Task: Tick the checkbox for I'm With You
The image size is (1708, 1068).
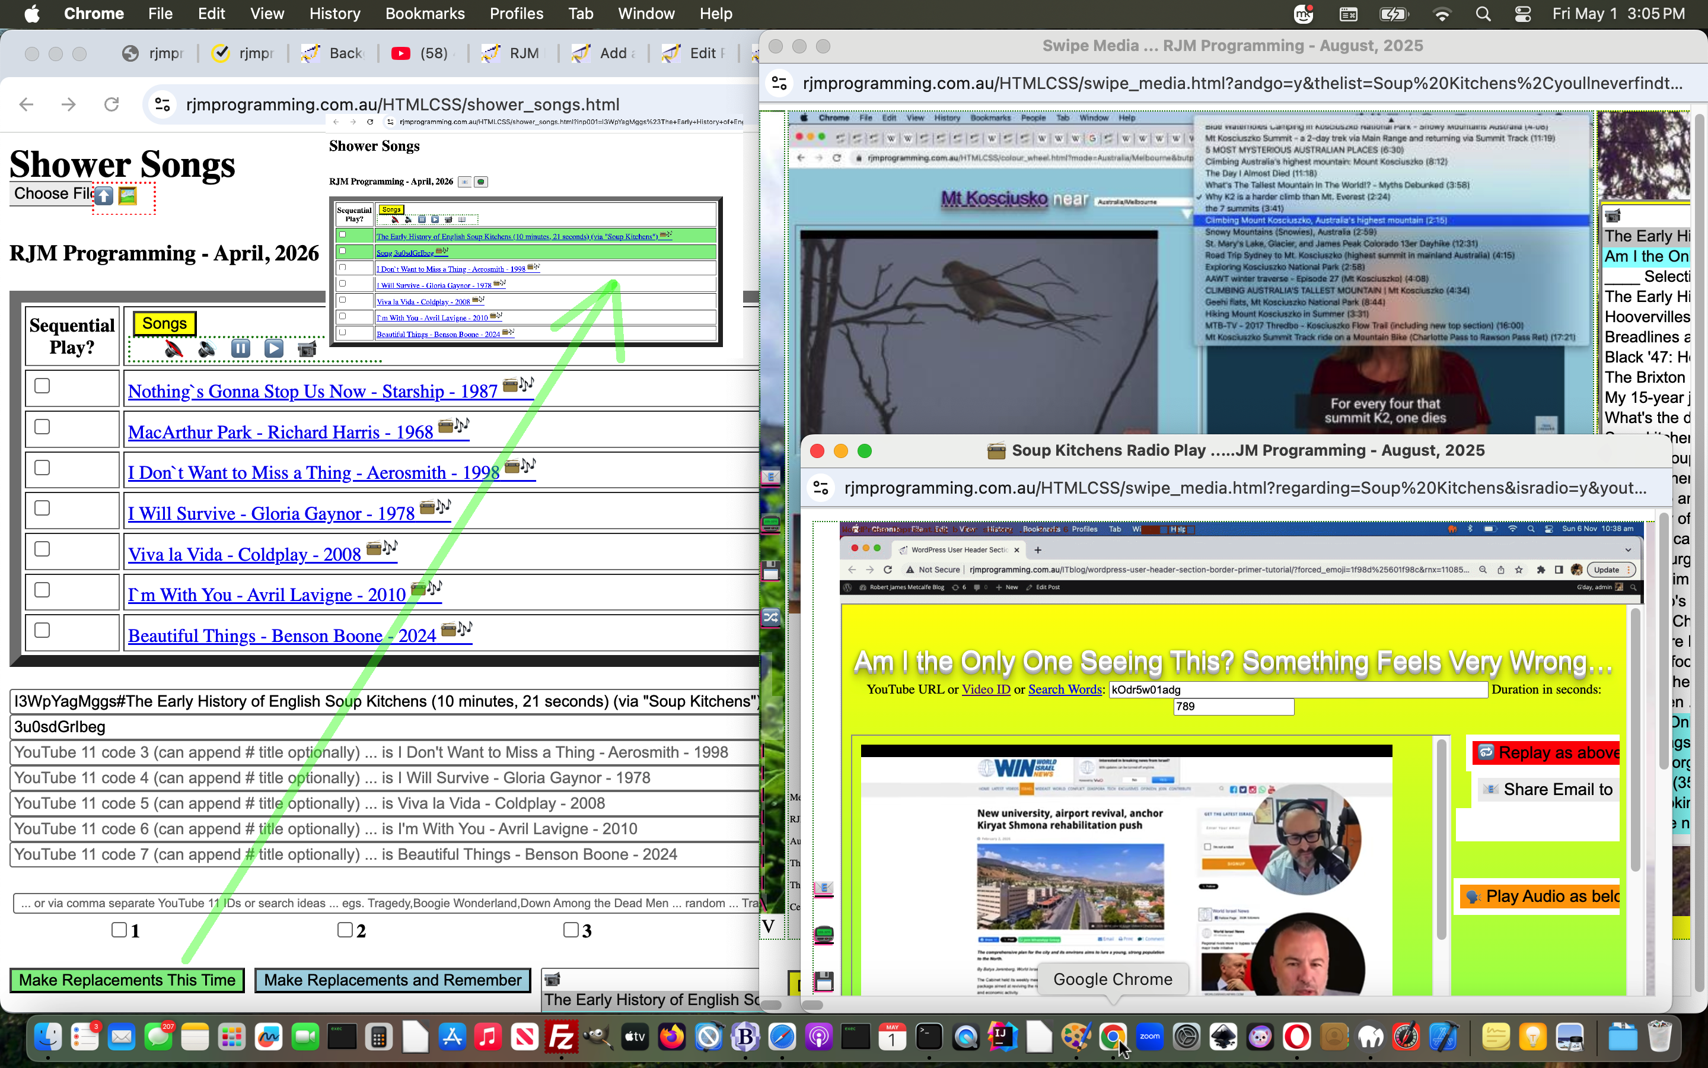Action: 42,590
